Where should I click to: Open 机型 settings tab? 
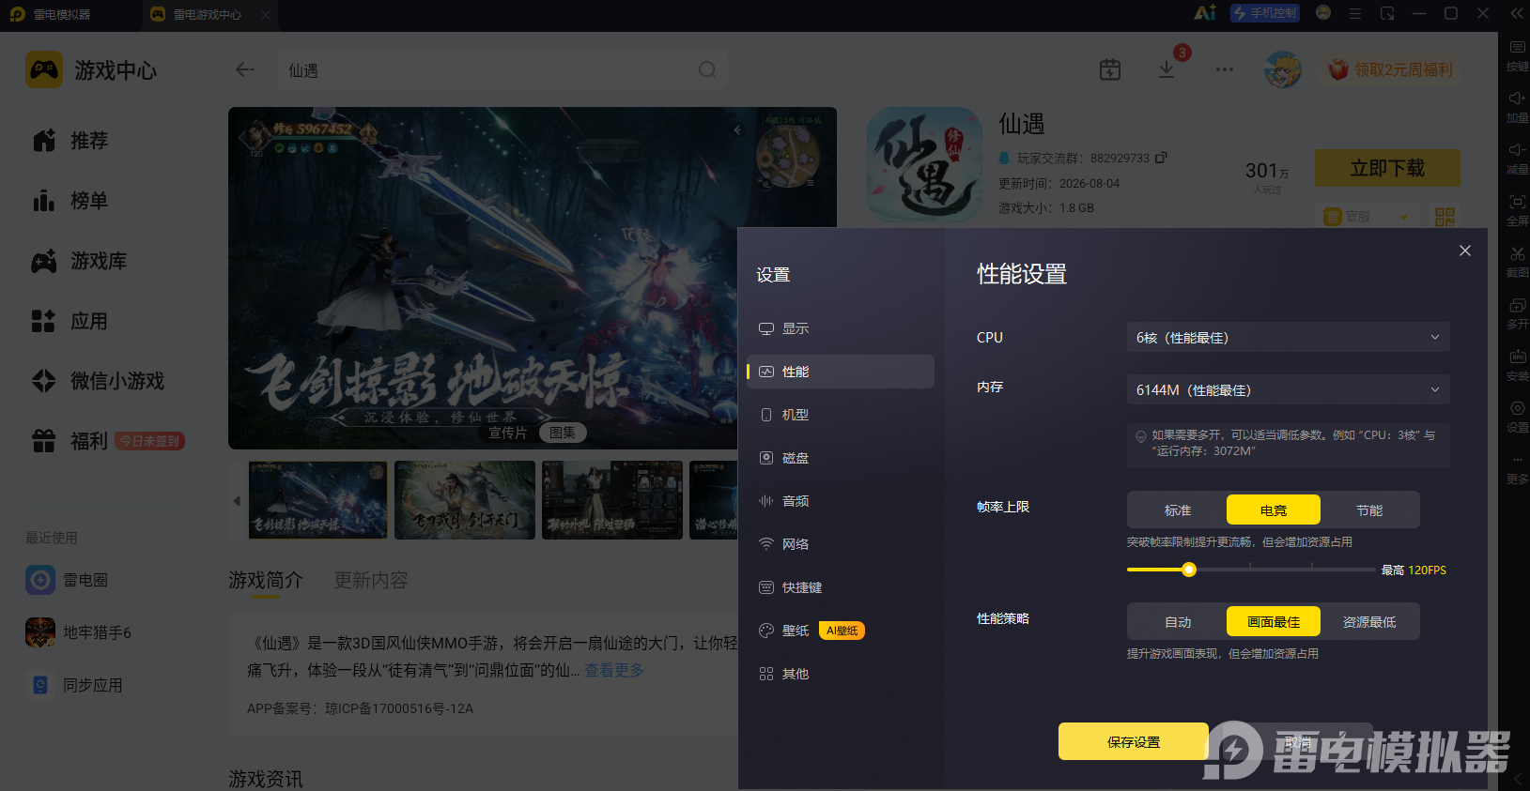[x=840, y=415]
